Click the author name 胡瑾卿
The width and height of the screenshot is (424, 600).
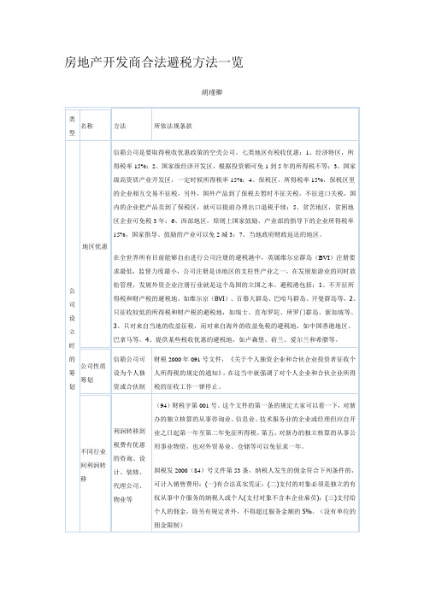point(212,92)
